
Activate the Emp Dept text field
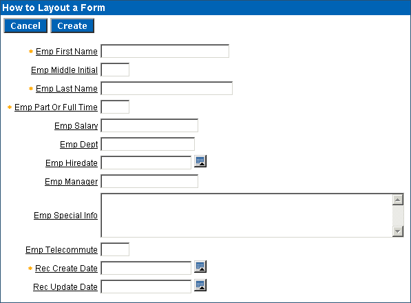pyautogui.click(x=148, y=144)
